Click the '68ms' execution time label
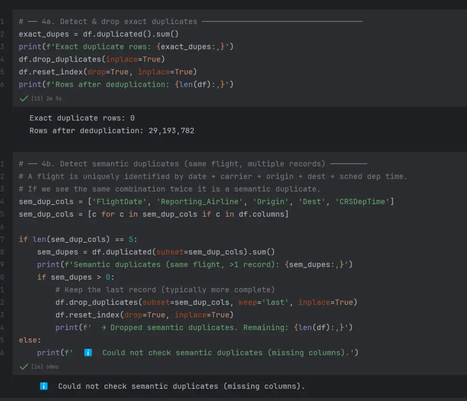The height and width of the screenshot is (401, 467). (x=52, y=367)
